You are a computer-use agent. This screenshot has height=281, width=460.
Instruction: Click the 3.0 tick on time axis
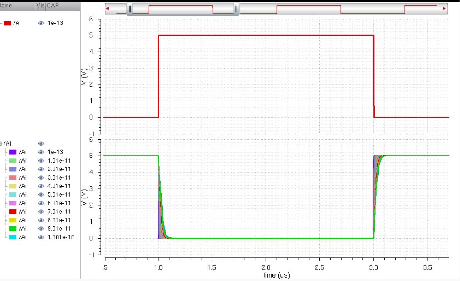pyautogui.click(x=373, y=267)
